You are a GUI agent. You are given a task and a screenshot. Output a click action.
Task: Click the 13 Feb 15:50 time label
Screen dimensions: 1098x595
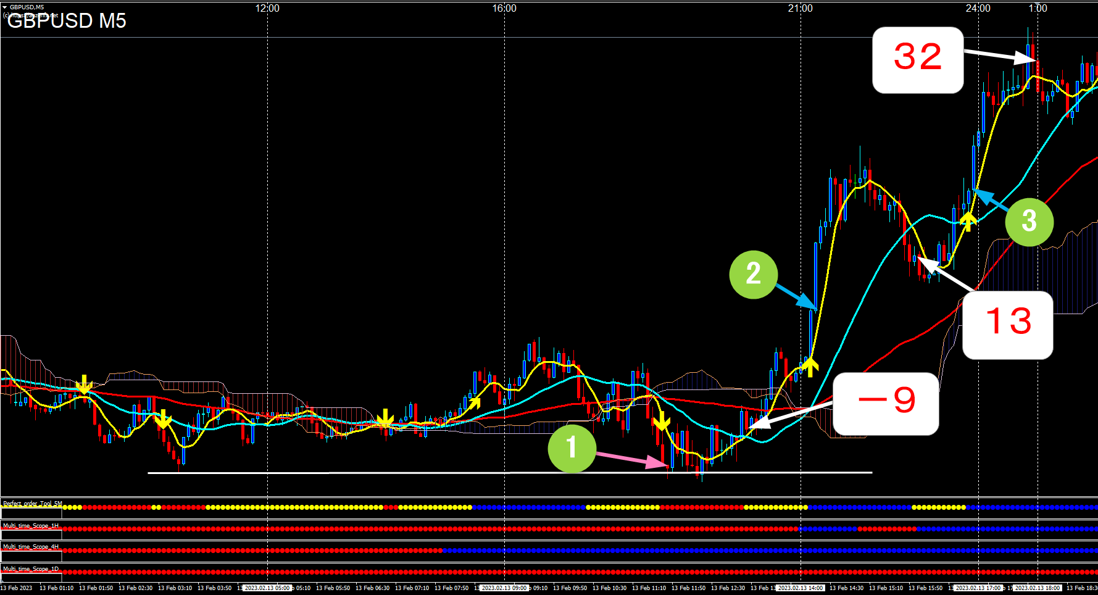[925, 588]
